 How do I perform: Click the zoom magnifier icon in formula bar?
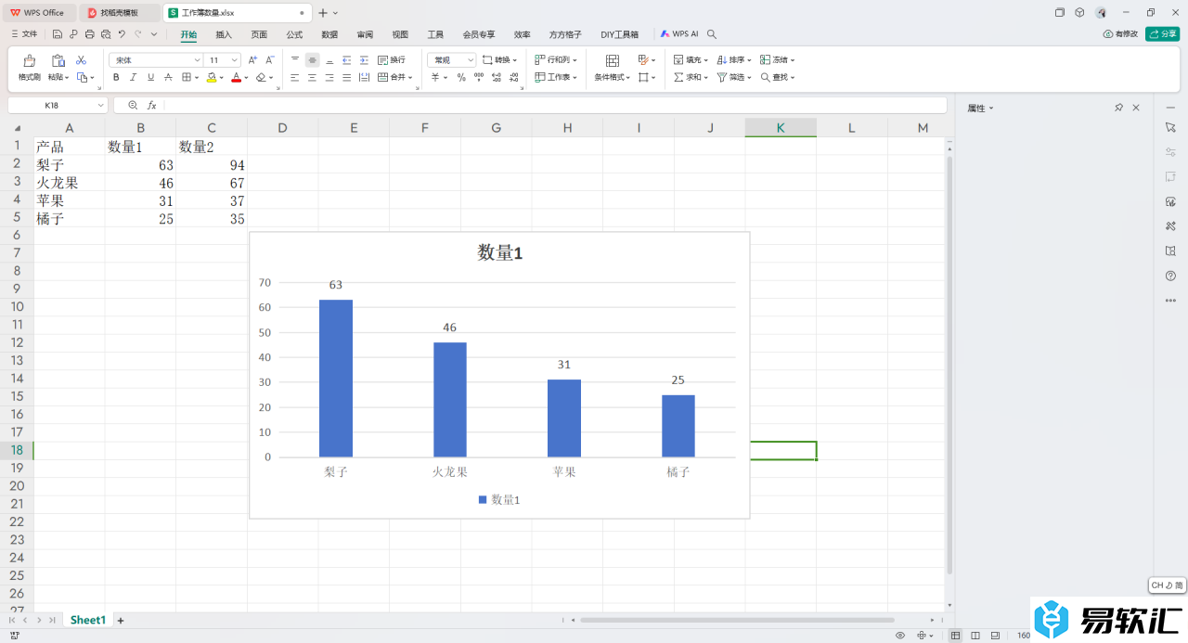point(133,106)
